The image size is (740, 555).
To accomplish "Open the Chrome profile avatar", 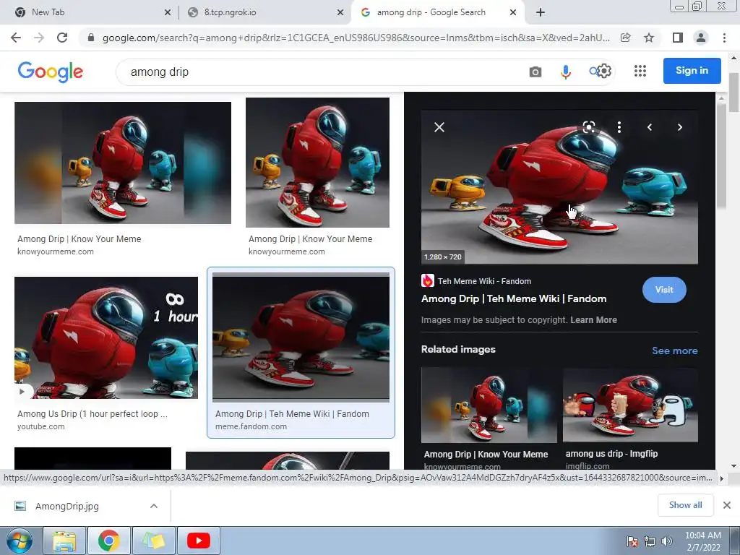I will 701,38.
